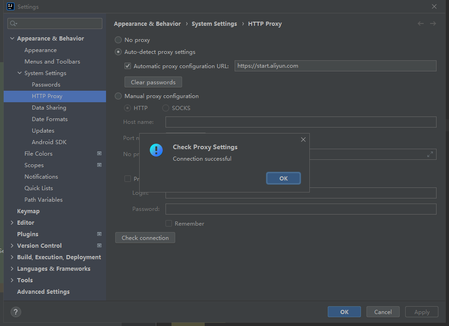The image size is (449, 326).
Task: Enable the Remember password checkbox
Action: [169, 223]
